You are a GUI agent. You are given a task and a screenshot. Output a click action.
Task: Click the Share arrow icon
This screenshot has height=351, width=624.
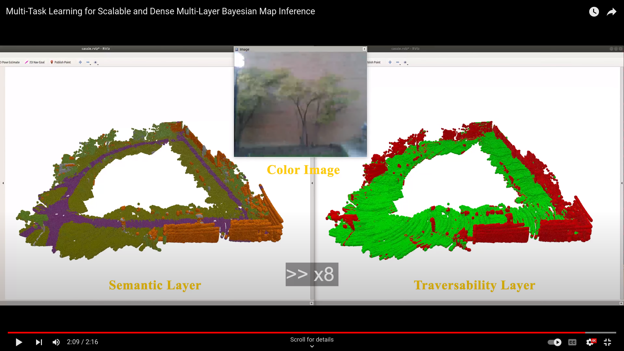click(612, 12)
